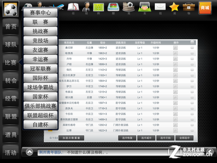The width and height of the screenshot is (217, 163).
Task: Click the 全部选中 button
Action: [x=184, y=138]
